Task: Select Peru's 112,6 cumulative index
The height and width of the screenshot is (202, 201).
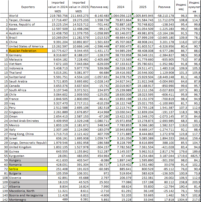Action: tap(194, 108)
